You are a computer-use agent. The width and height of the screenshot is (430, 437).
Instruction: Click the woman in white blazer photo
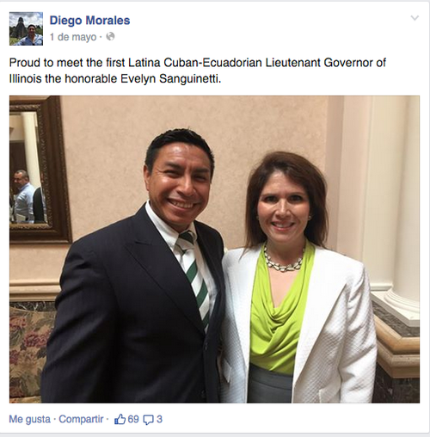point(298,284)
